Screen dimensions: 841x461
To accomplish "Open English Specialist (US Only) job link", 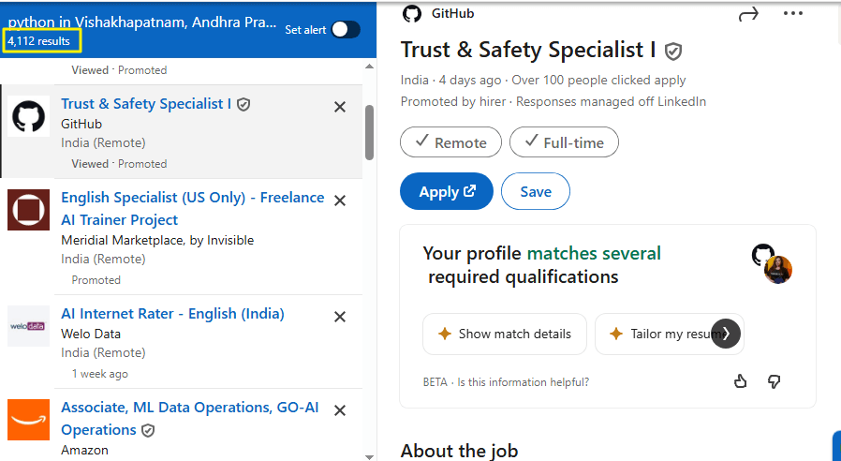I will [193, 209].
